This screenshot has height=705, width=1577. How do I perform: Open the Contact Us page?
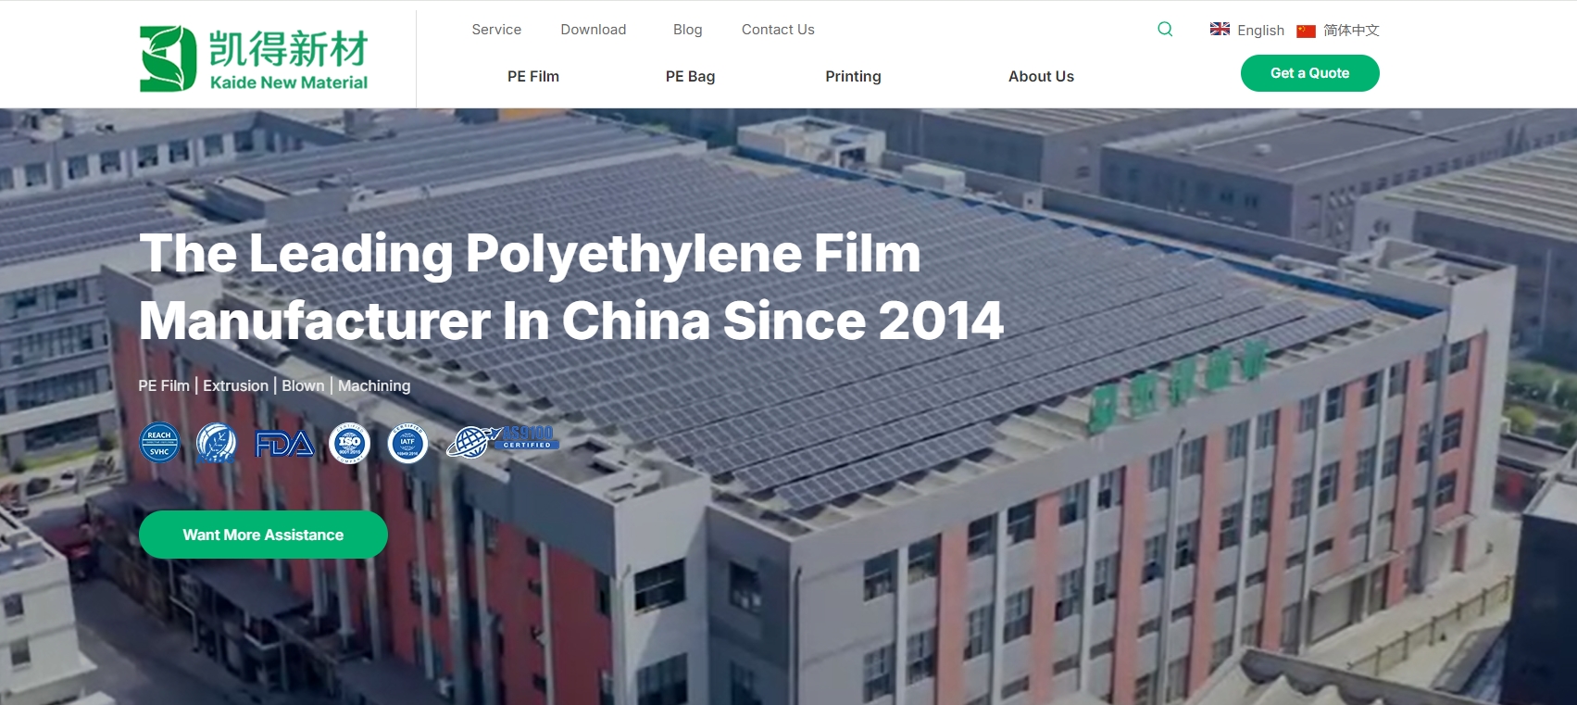[778, 30]
